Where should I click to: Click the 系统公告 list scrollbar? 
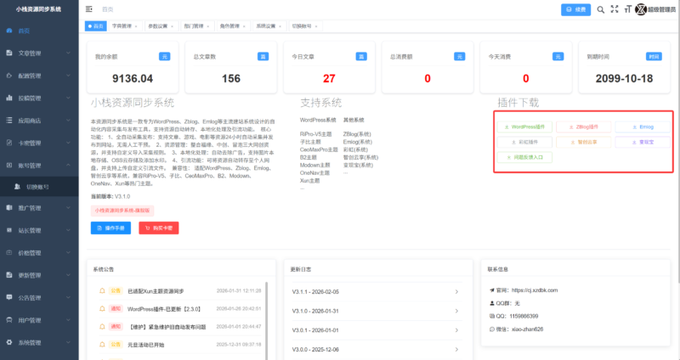pyautogui.click(x=266, y=321)
